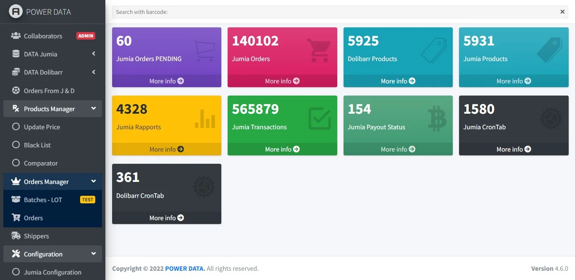The width and height of the screenshot is (575, 280).
Task: Open More info for Jumia Transactions
Action: pyautogui.click(x=282, y=149)
